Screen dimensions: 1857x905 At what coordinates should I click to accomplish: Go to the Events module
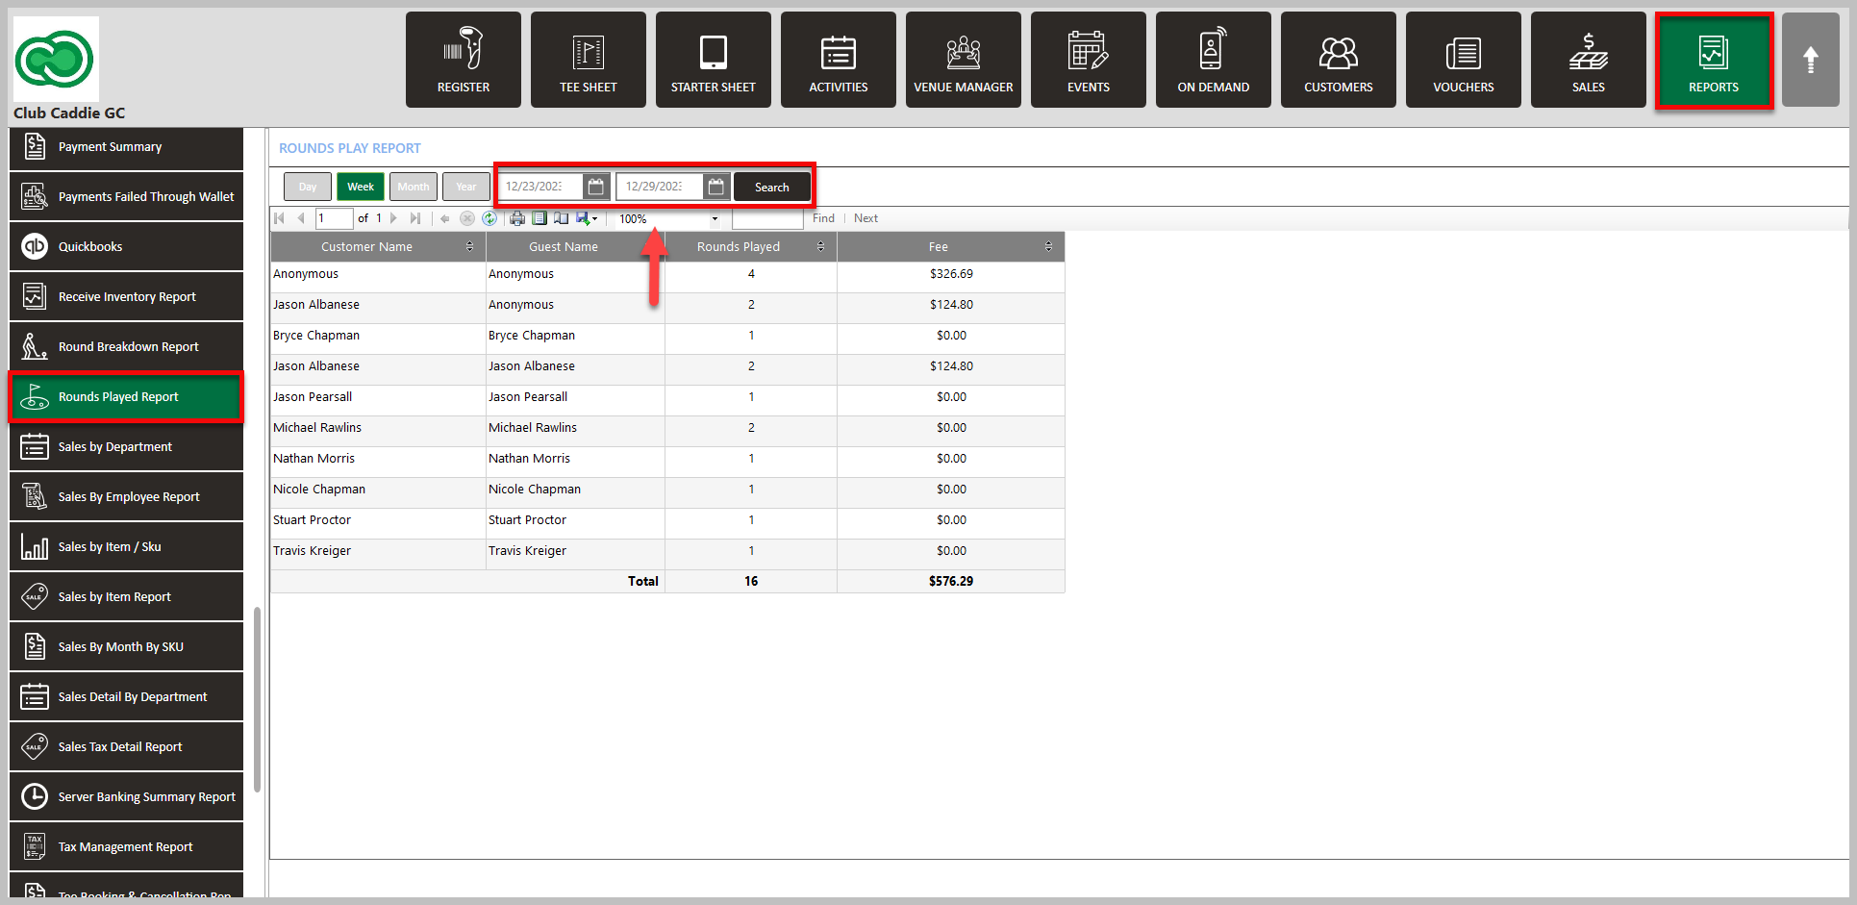[x=1089, y=60]
